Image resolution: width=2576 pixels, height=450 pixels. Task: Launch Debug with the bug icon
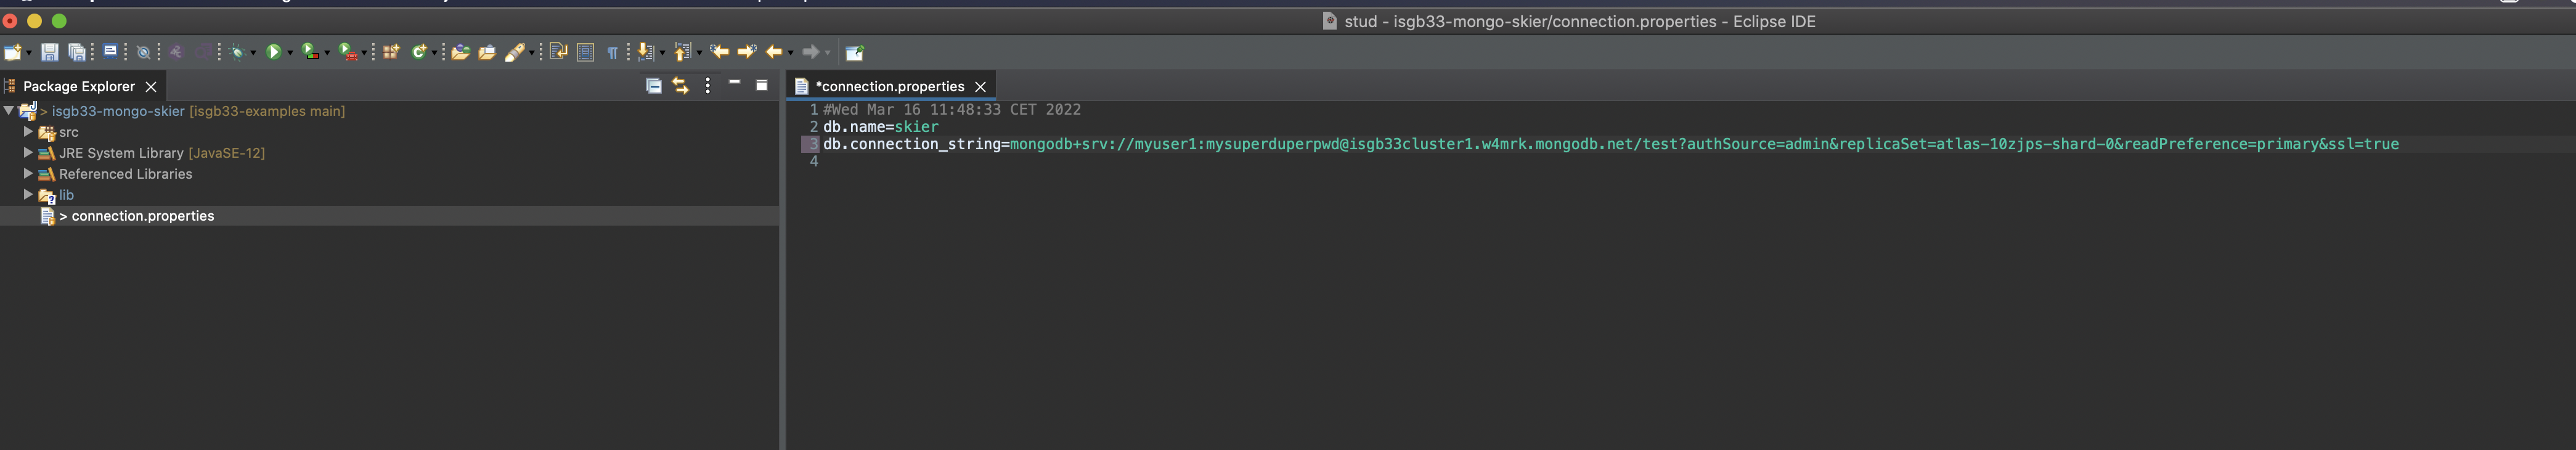(x=238, y=52)
